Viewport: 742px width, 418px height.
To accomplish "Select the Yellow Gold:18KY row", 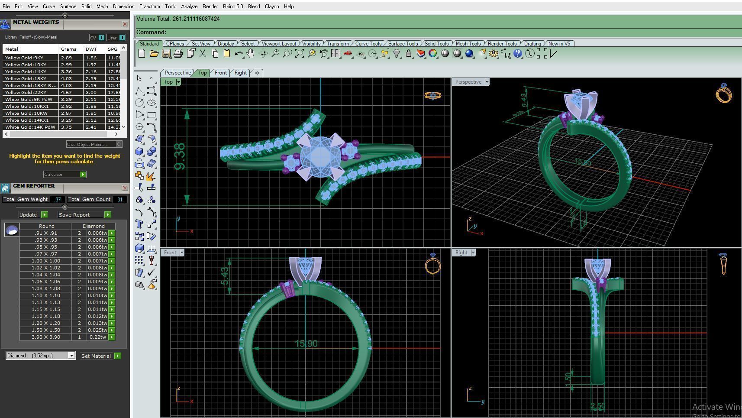I will (x=61, y=78).
